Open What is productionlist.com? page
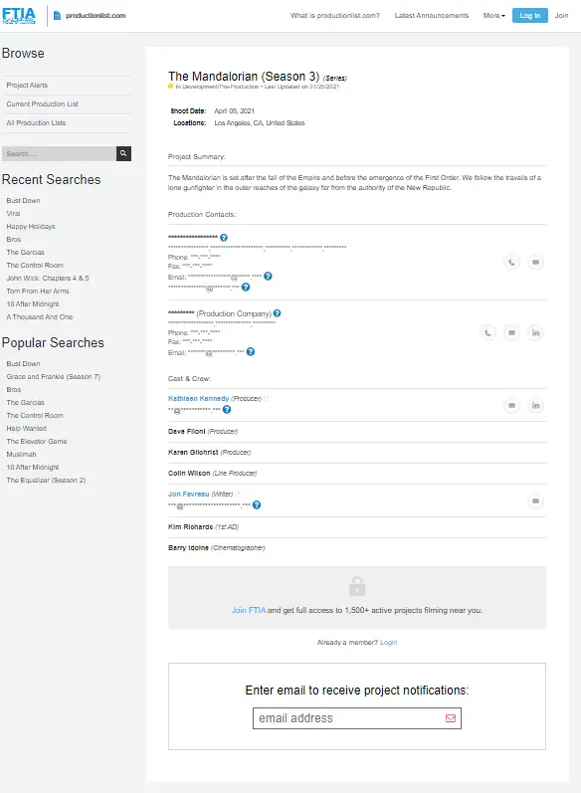The height and width of the screenshot is (793, 581). click(x=334, y=16)
